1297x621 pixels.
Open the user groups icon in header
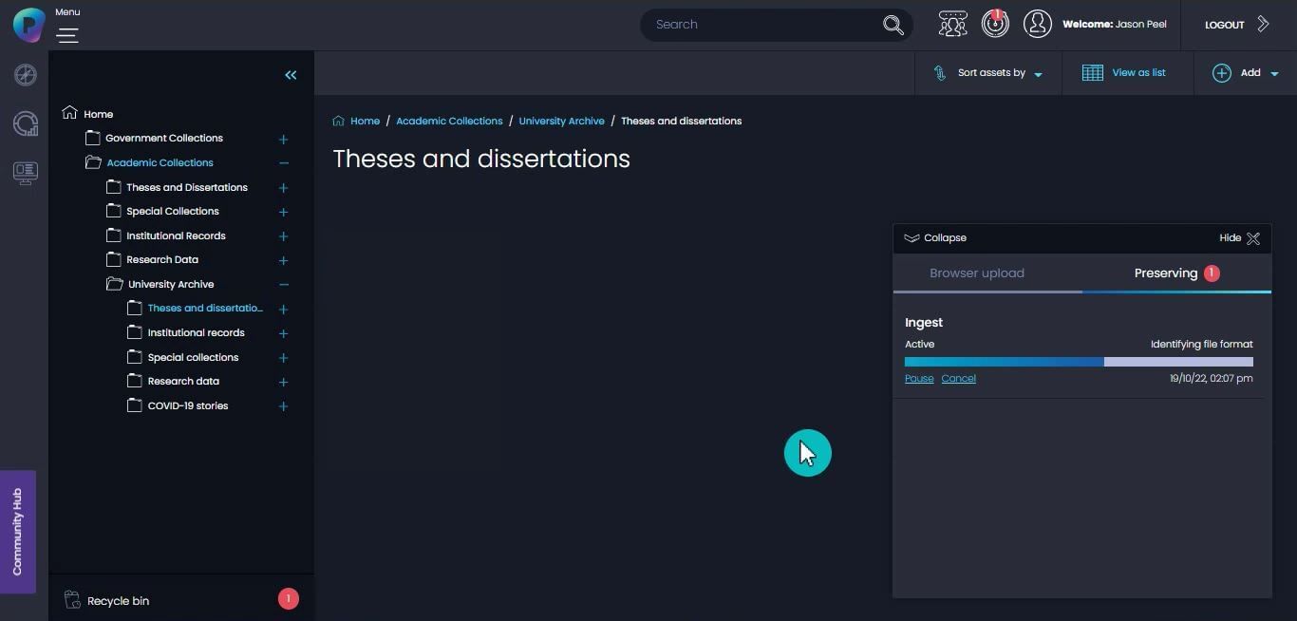(952, 24)
